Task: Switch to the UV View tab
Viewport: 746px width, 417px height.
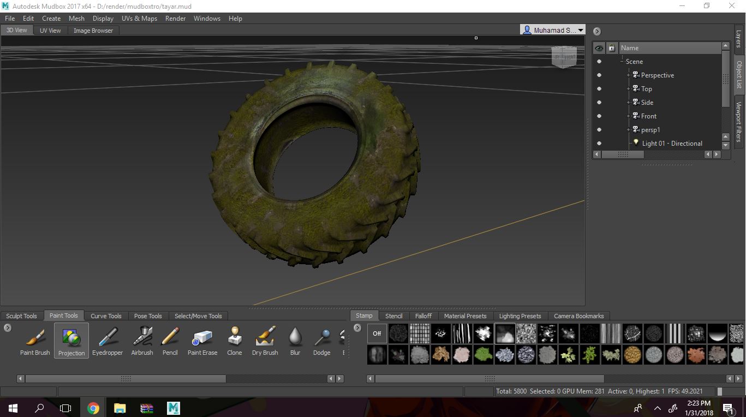Action: [x=50, y=31]
